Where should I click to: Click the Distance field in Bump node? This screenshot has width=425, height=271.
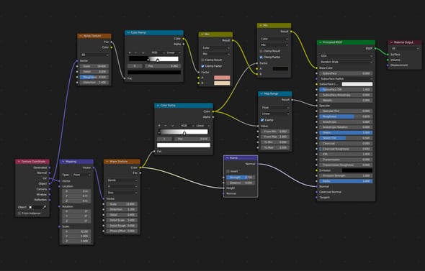click(x=241, y=183)
